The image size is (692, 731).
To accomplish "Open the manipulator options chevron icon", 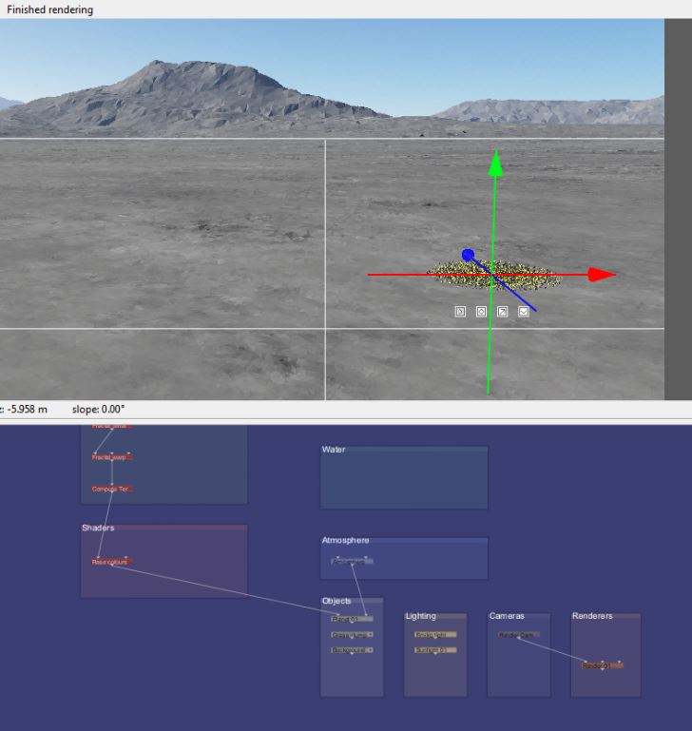I will [524, 312].
